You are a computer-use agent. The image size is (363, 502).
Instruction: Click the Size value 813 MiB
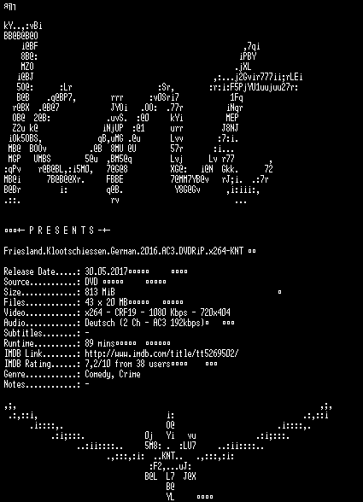click(x=100, y=292)
